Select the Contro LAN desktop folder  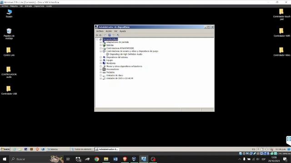[9, 52]
